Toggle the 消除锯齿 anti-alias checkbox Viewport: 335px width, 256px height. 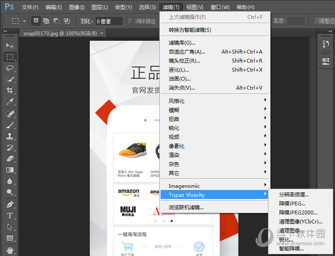(x=129, y=21)
